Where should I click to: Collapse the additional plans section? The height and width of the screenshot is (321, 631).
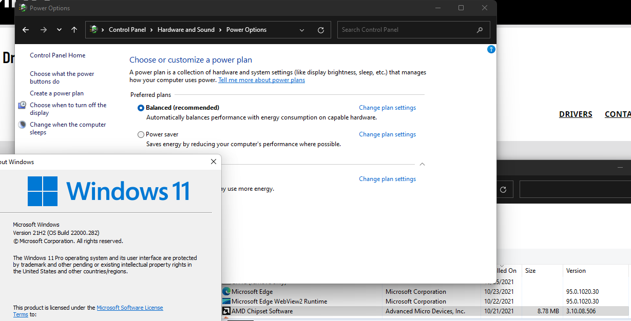pyautogui.click(x=422, y=164)
